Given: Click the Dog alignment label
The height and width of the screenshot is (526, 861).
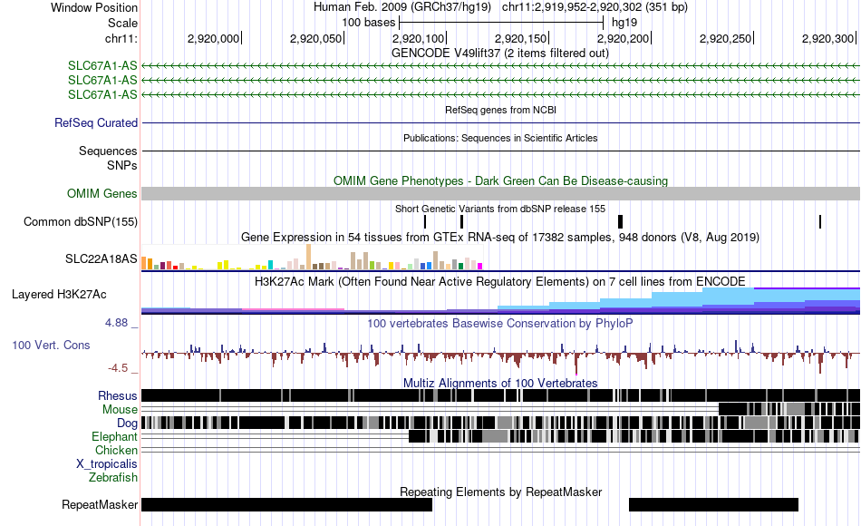Looking at the screenshot, I should tap(127, 424).
